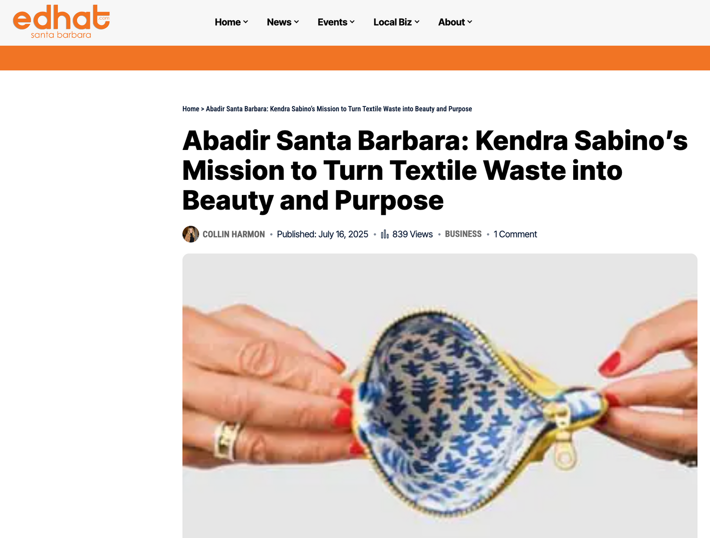The image size is (710, 538).
Task: Open the Local Biz navigation item
Action: 392,22
